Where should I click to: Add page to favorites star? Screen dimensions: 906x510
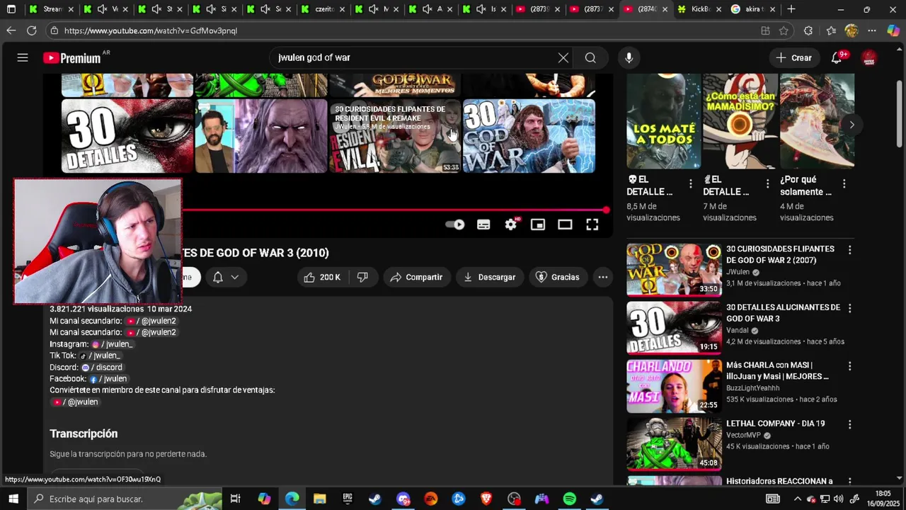784,30
